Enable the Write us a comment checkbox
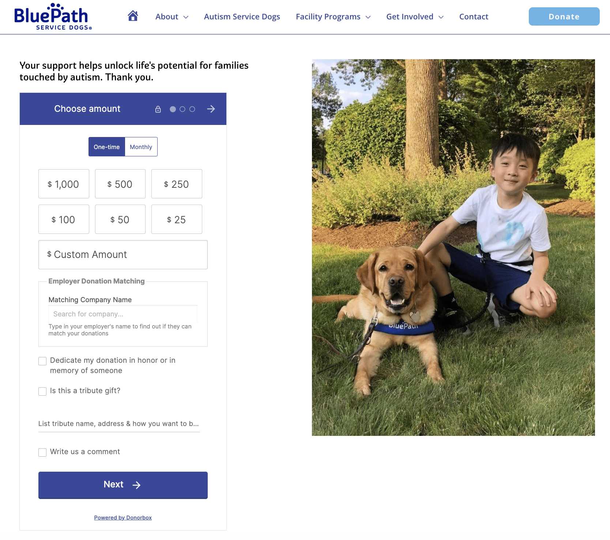The width and height of the screenshot is (610, 540). pos(42,452)
